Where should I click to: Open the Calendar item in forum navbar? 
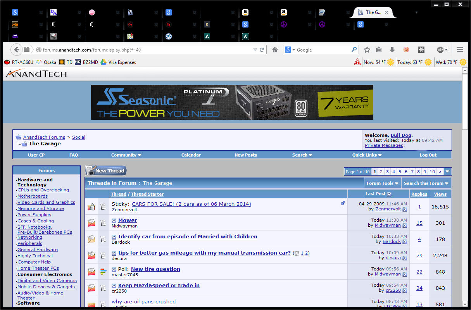pos(191,155)
